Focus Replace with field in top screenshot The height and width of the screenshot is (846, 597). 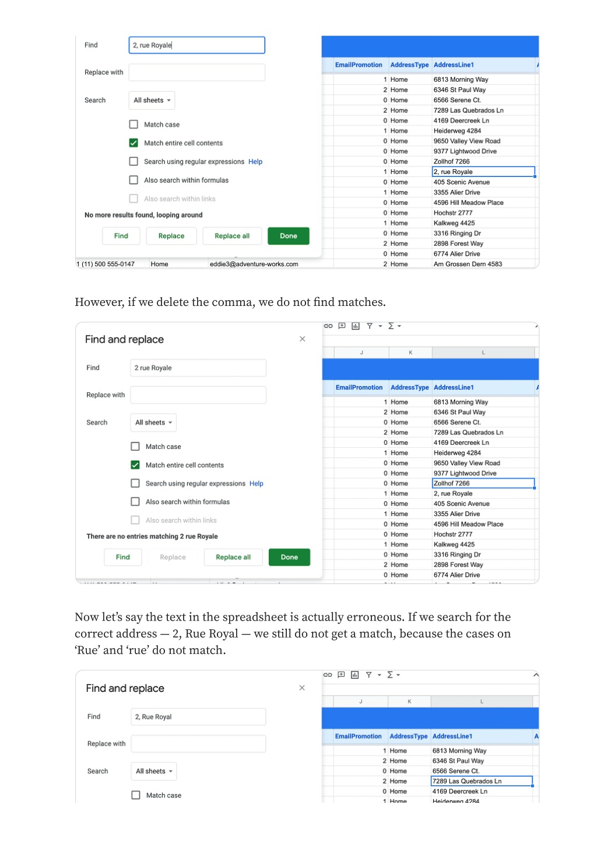[x=197, y=72]
